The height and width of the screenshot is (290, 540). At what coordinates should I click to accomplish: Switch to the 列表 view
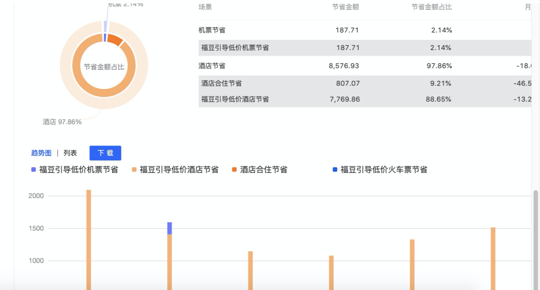70,153
